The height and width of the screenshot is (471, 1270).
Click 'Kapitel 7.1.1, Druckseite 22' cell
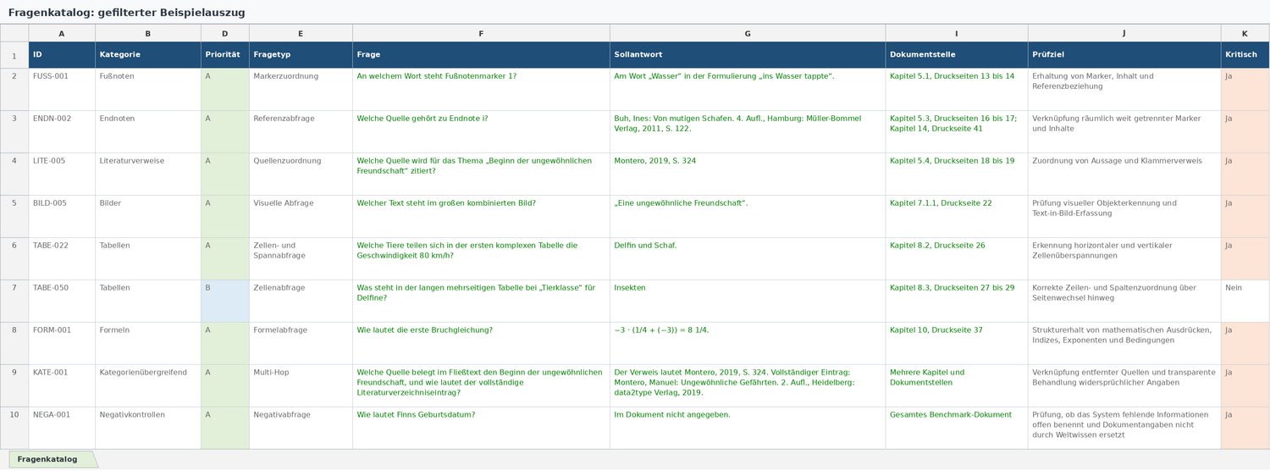pos(957,217)
